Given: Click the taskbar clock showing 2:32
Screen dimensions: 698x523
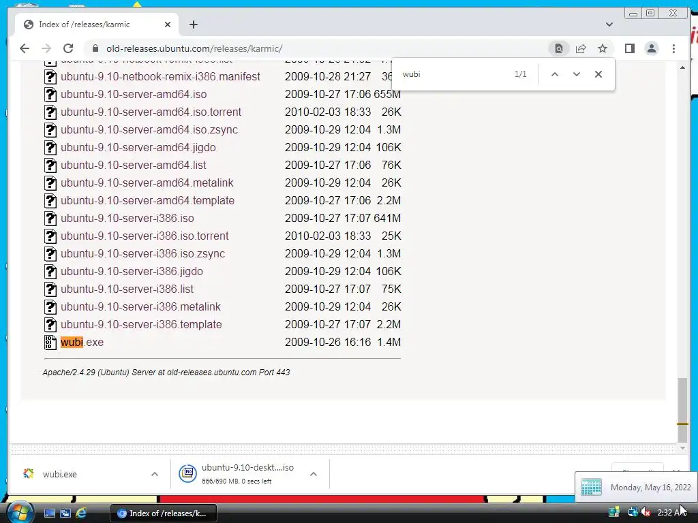Looking at the screenshot, I should (x=671, y=512).
